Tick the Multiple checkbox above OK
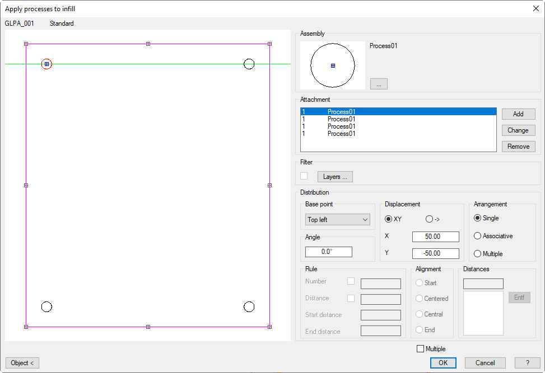The height and width of the screenshot is (373, 545). 421,349
